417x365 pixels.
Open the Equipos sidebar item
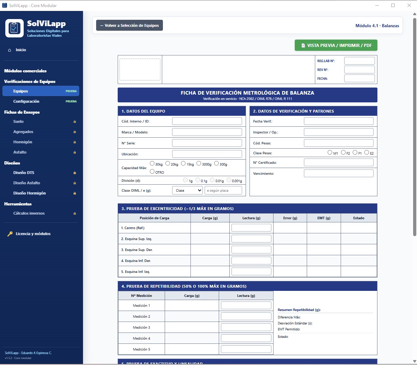click(41, 91)
